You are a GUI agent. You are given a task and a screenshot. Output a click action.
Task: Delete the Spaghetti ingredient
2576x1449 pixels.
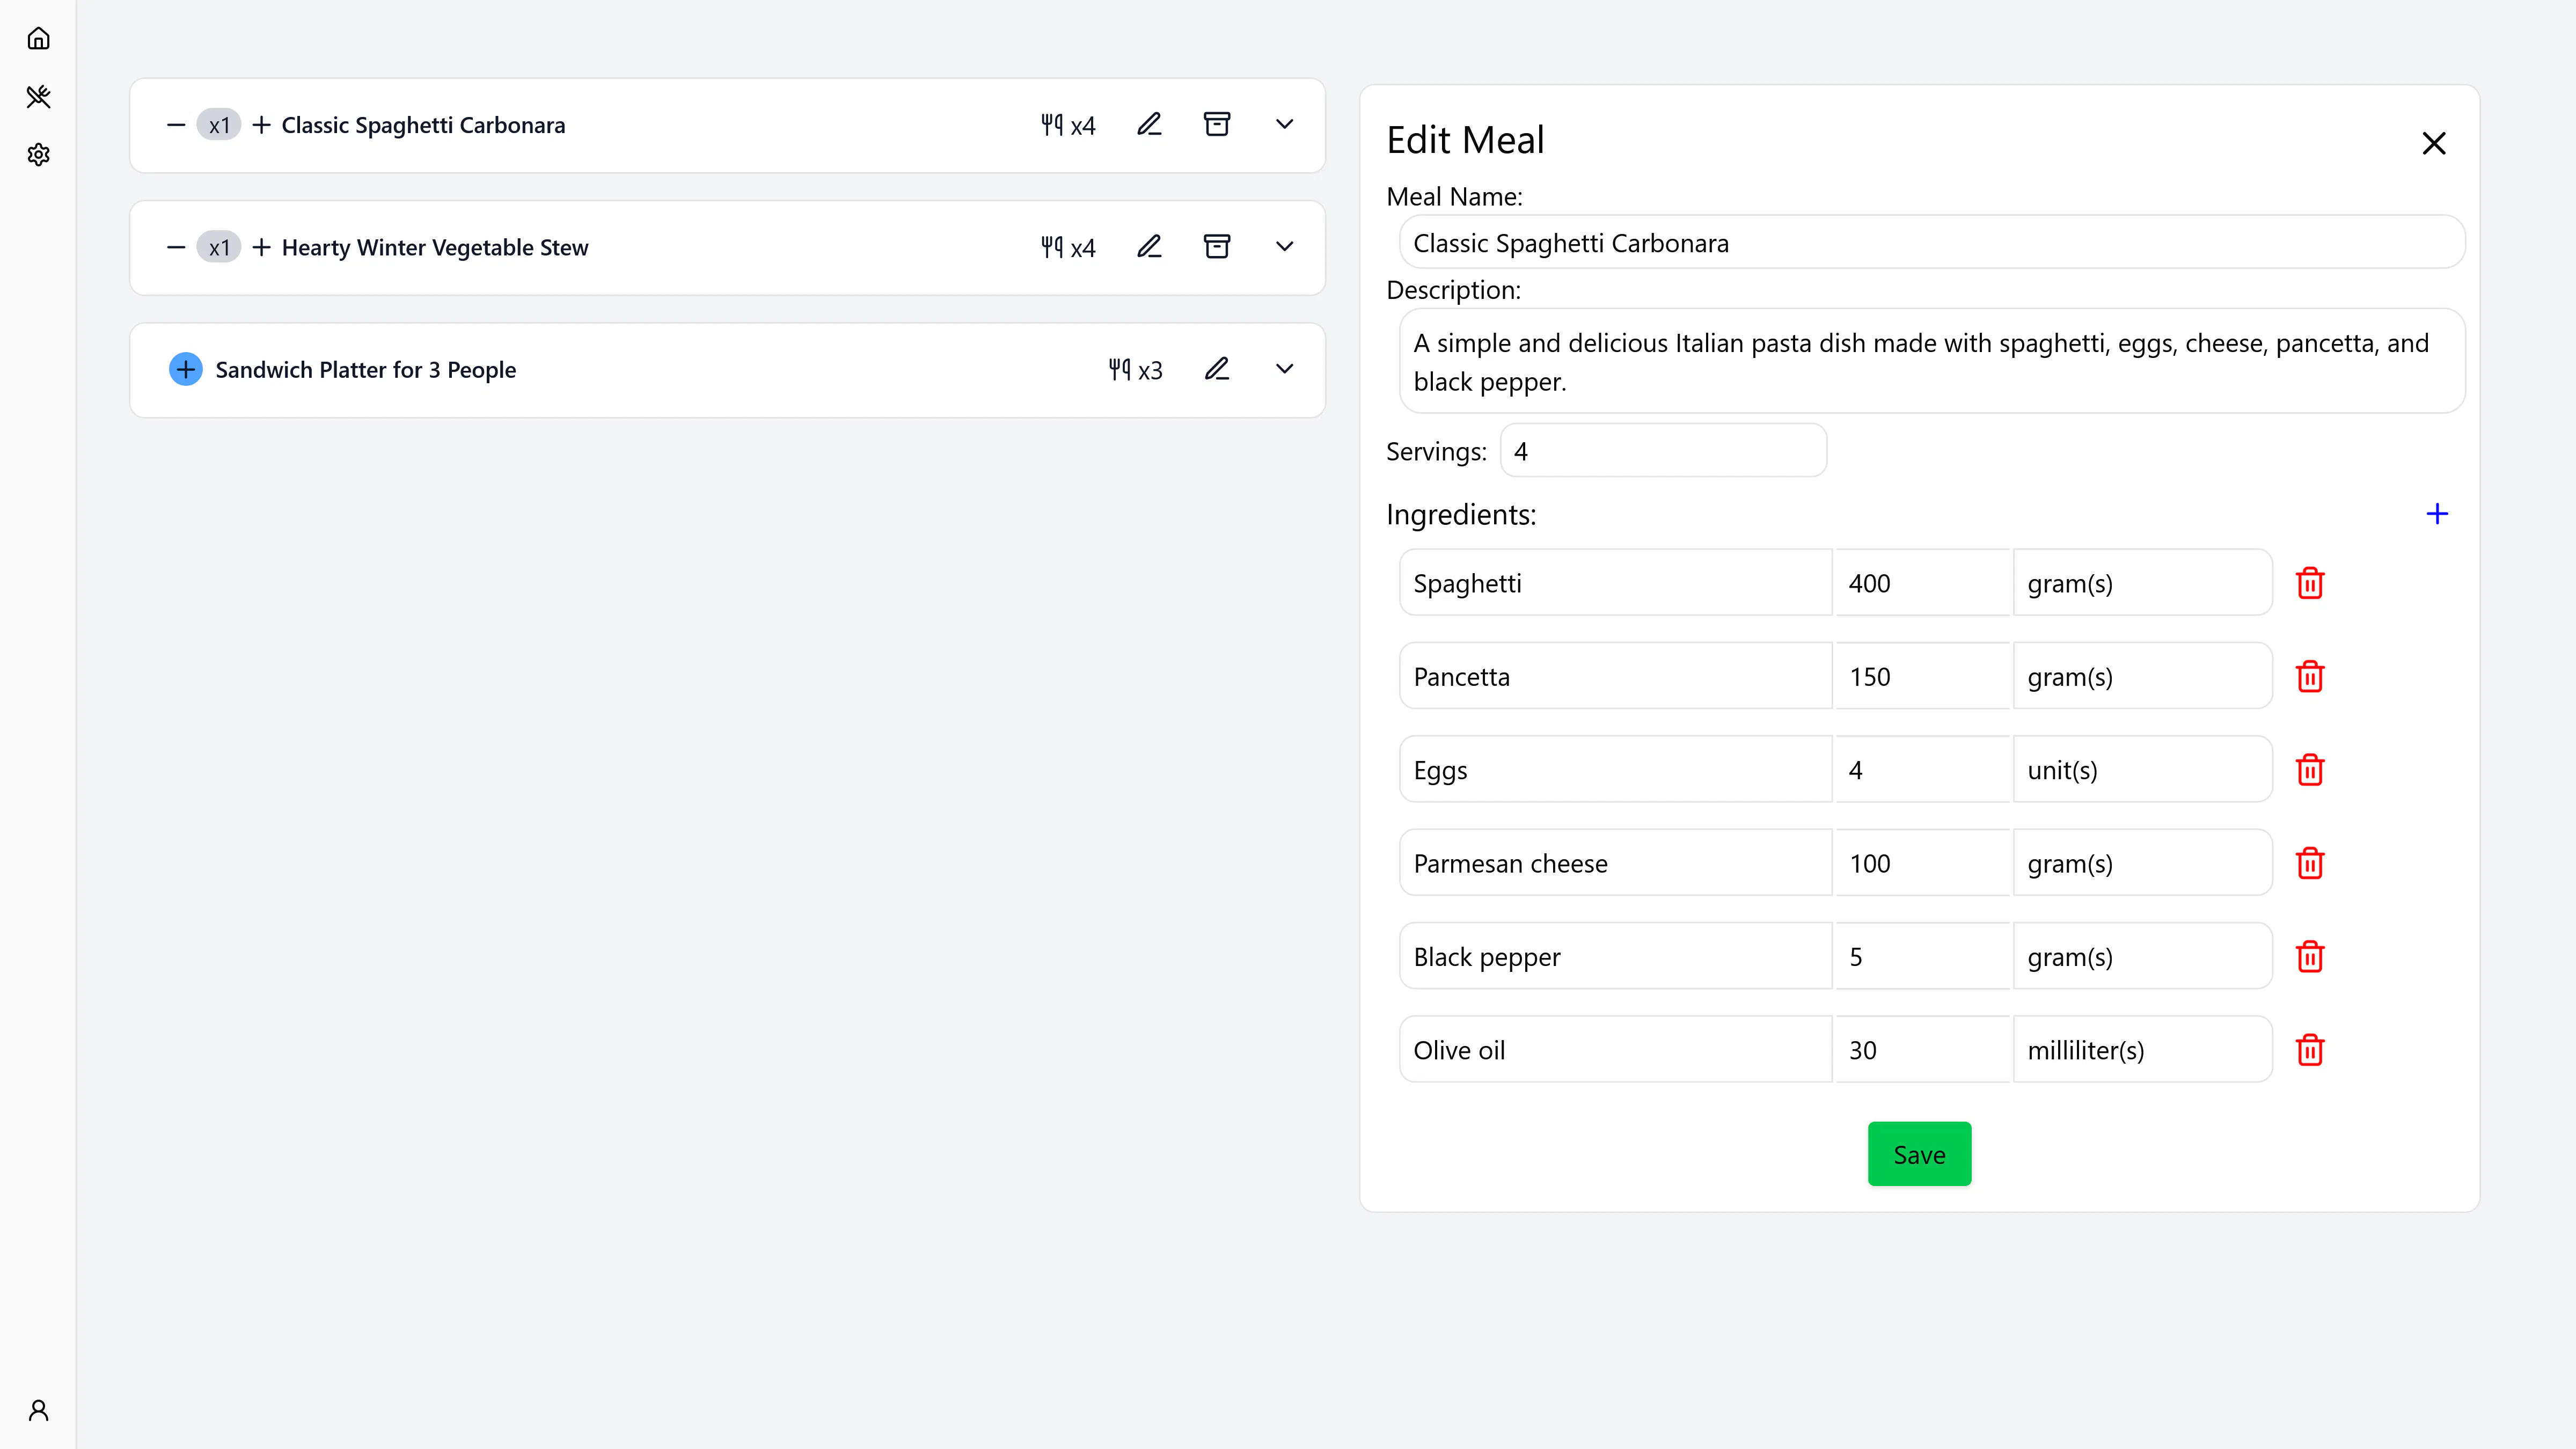[2309, 583]
